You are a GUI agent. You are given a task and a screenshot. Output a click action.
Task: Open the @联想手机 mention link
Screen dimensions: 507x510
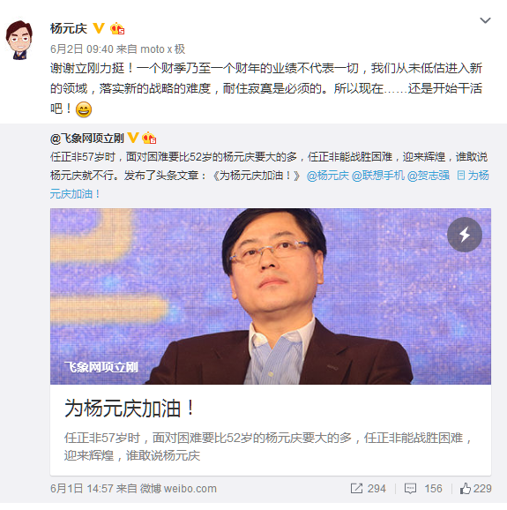pos(378,176)
